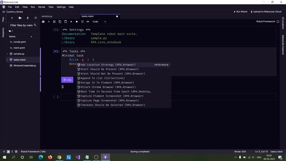This screenshot has width=286, height=161.
Task: Choose Append To List (Collections) suggestion
Action: point(124,78)
